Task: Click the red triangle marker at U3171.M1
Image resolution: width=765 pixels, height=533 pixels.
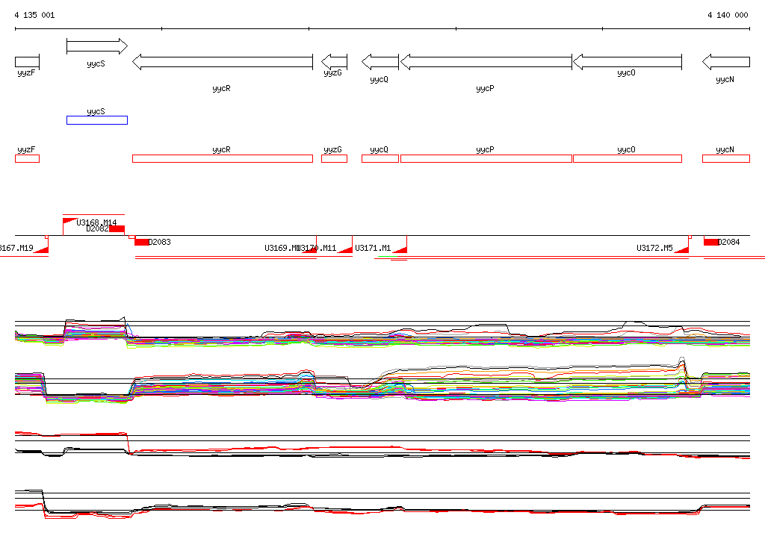Action: point(401,250)
